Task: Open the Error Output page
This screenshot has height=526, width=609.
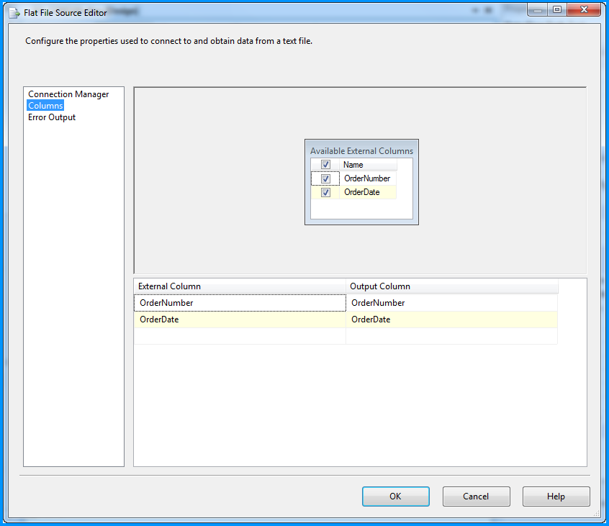Action: click(52, 117)
